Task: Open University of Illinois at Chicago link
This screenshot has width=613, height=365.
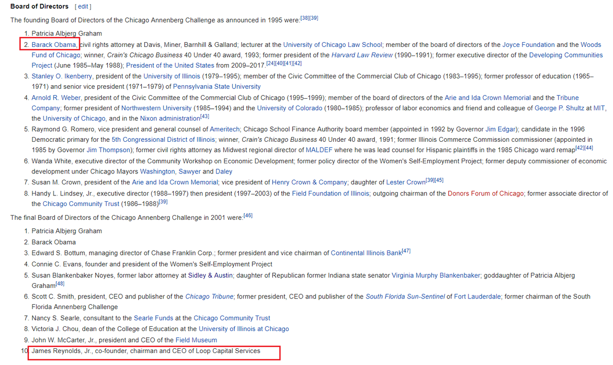Action: (x=244, y=329)
